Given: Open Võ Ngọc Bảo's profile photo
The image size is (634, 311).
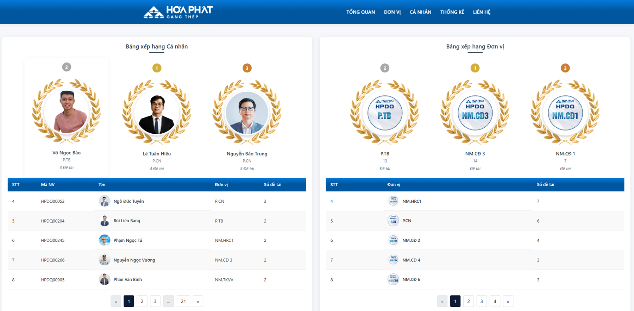Looking at the screenshot, I should (67, 112).
